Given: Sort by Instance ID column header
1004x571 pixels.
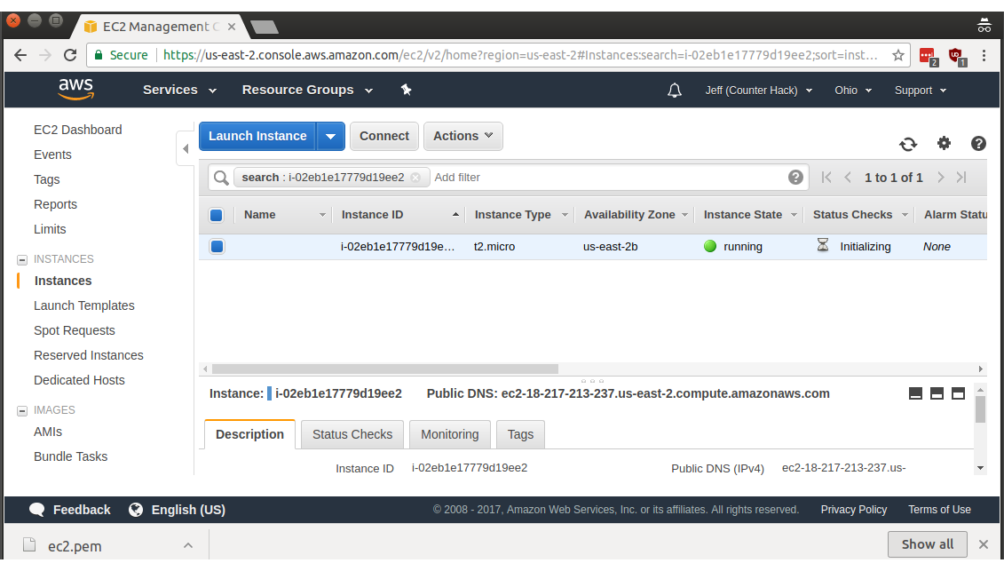Looking at the screenshot, I should [x=372, y=215].
